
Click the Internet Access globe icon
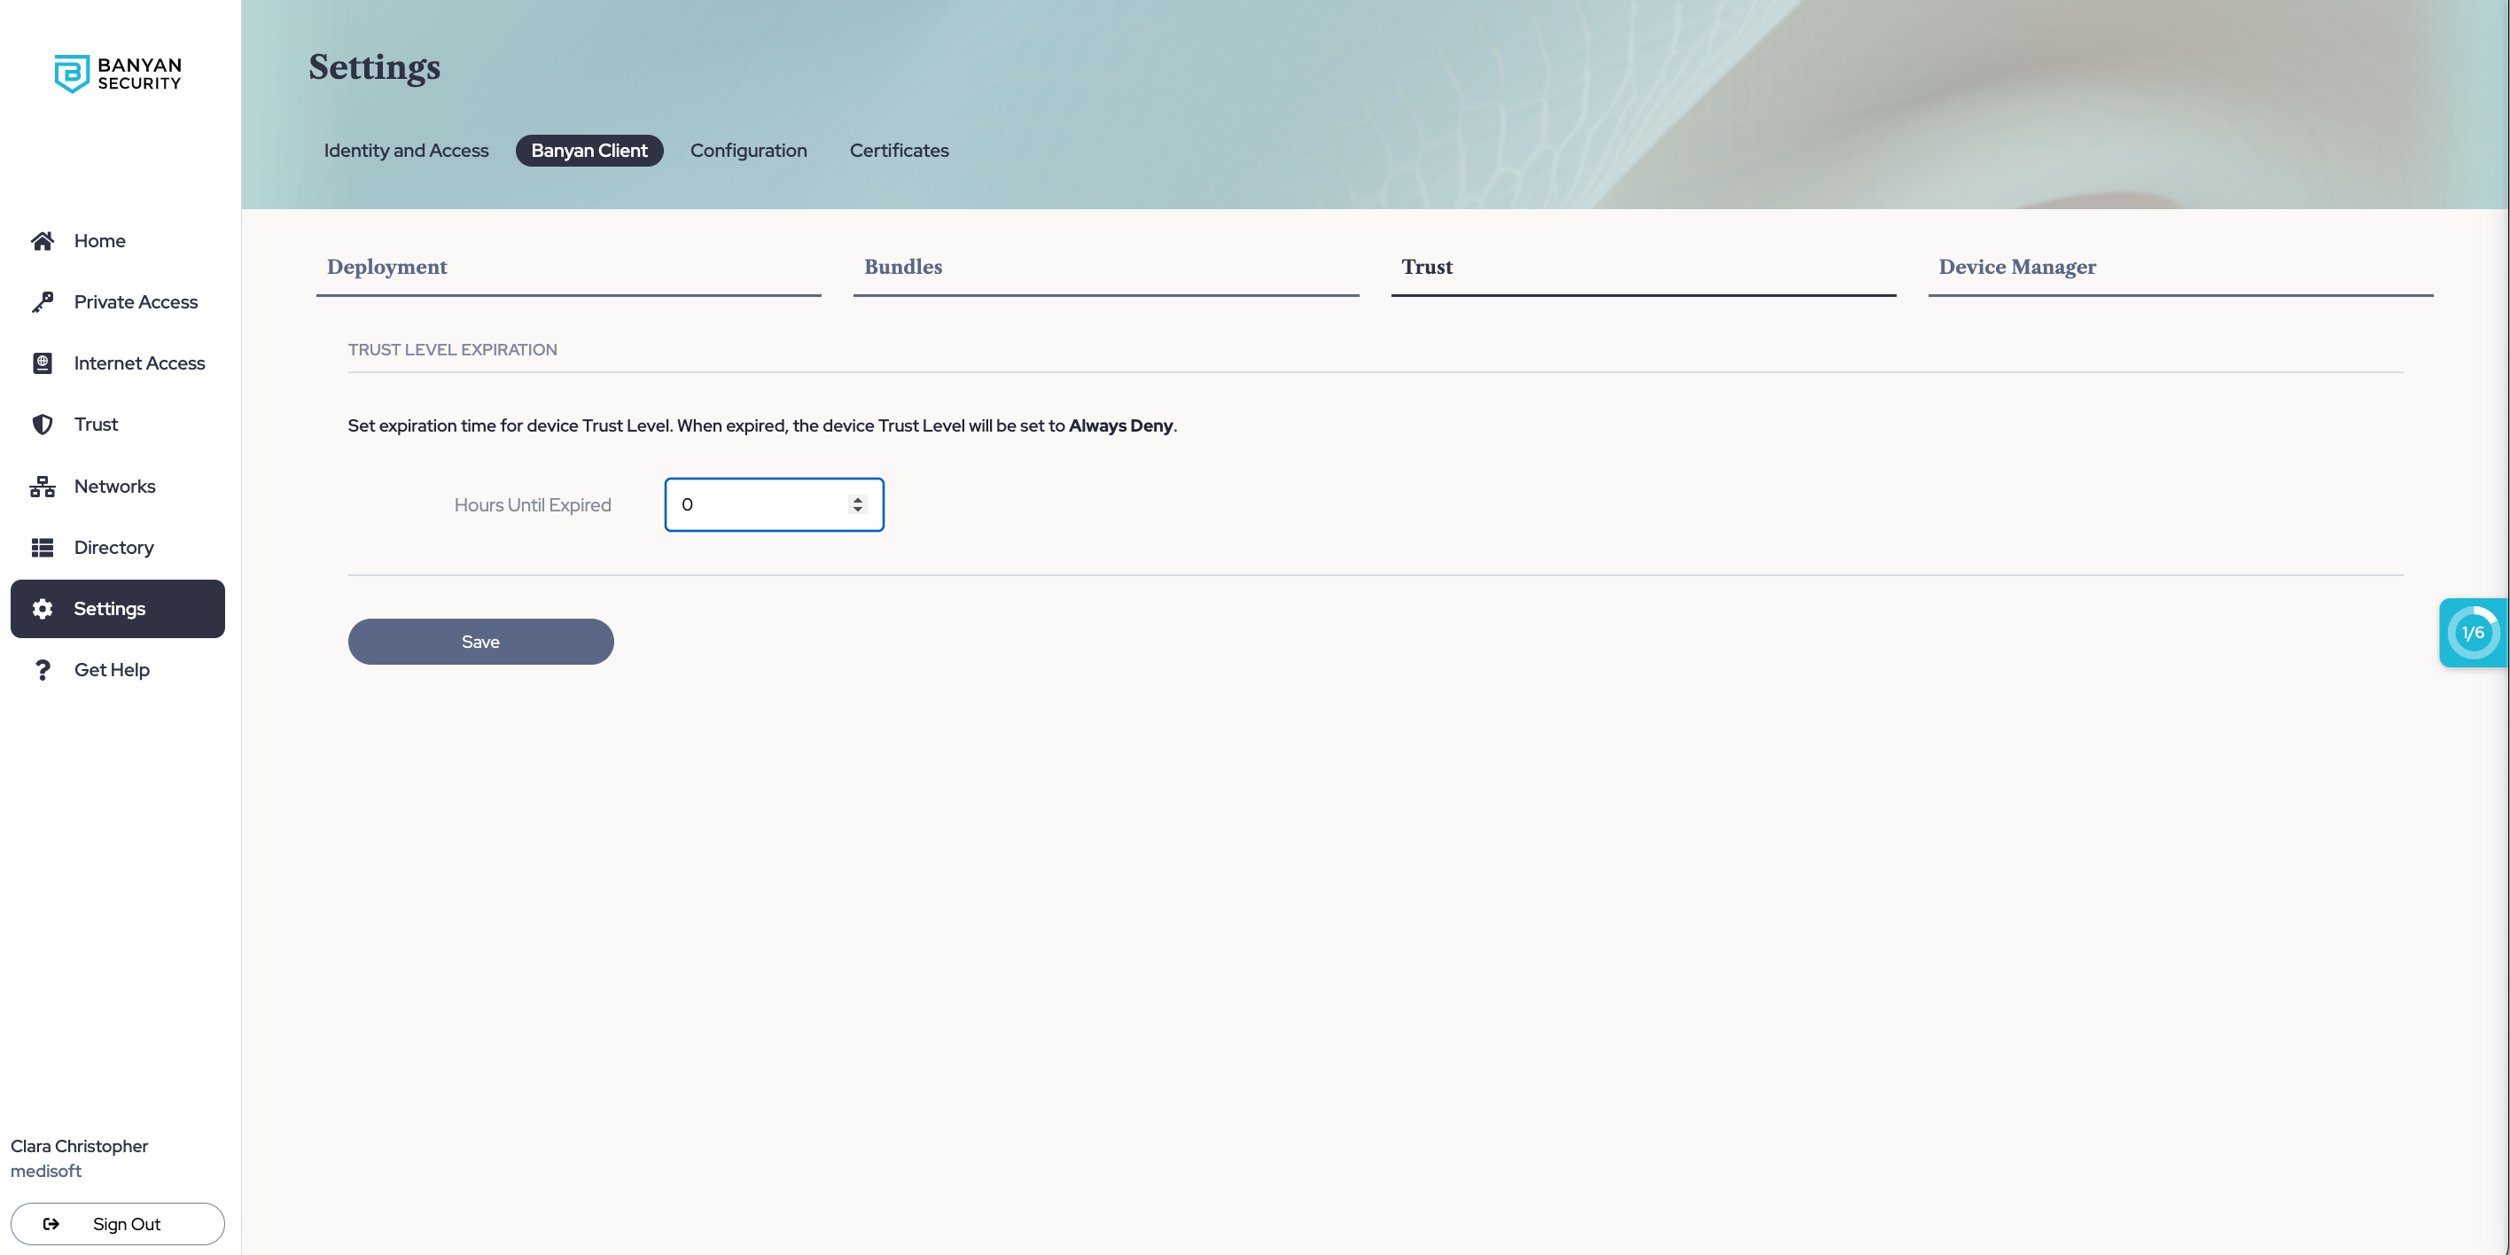(x=42, y=363)
